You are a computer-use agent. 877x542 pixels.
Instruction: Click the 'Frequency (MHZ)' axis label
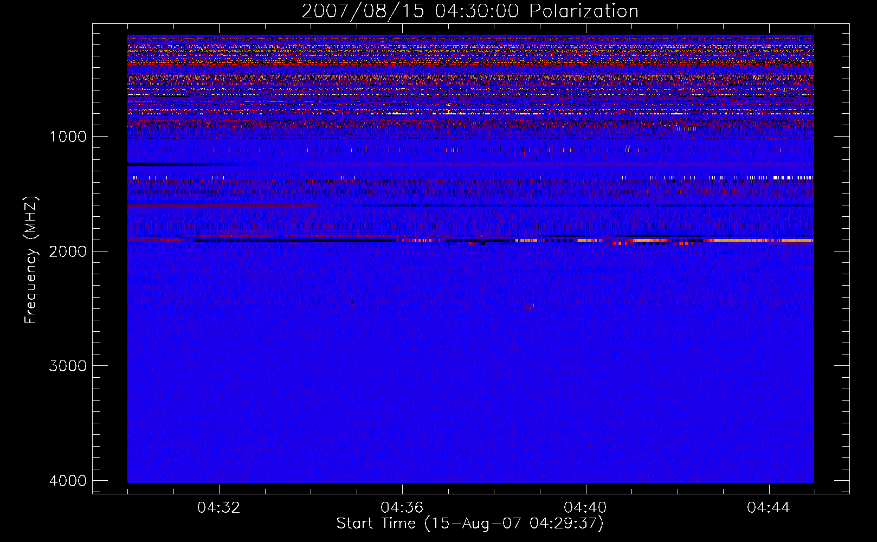(31, 260)
